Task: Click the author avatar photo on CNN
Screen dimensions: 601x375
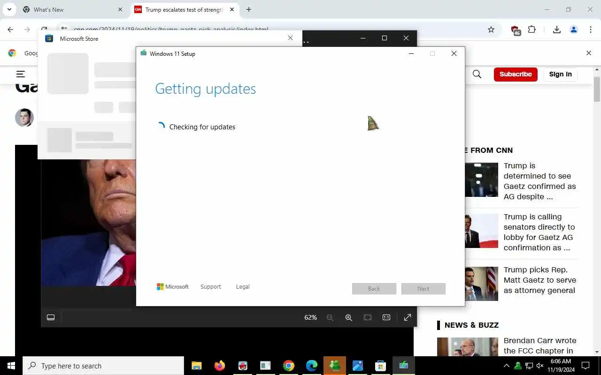Action: pyautogui.click(x=24, y=118)
